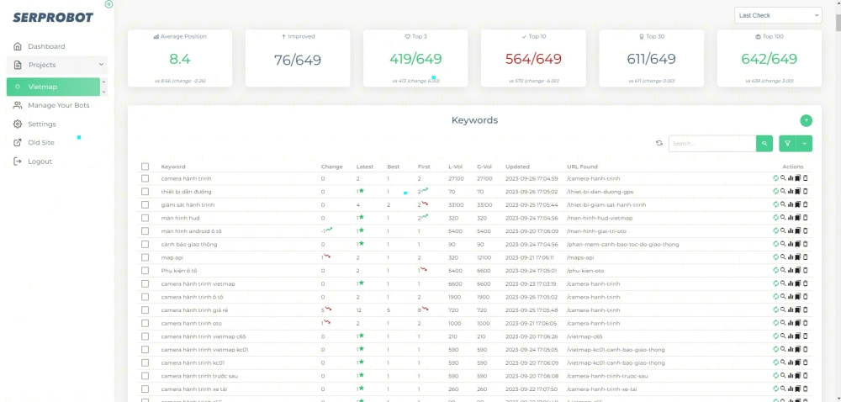Open the SERPROBOT logo link
This screenshot has height=402, width=841.
click(53, 18)
